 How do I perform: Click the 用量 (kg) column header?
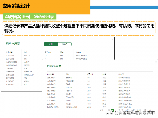48,52
